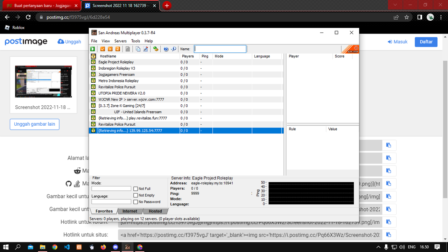
Task: Click the Language filter input field
Action: [111, 202]
